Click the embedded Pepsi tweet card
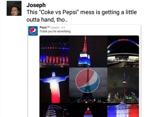 click(x=84, y=71)
